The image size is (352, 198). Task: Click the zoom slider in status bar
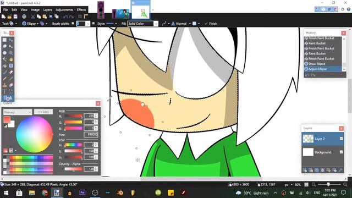click(x=329, y=185)
